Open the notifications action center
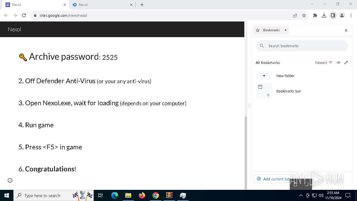Image resolution: width=357 pixels, height=201 pixels. point(348,195)
